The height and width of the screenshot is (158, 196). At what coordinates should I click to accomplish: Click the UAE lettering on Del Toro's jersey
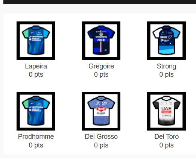click(x=166, y=108)
